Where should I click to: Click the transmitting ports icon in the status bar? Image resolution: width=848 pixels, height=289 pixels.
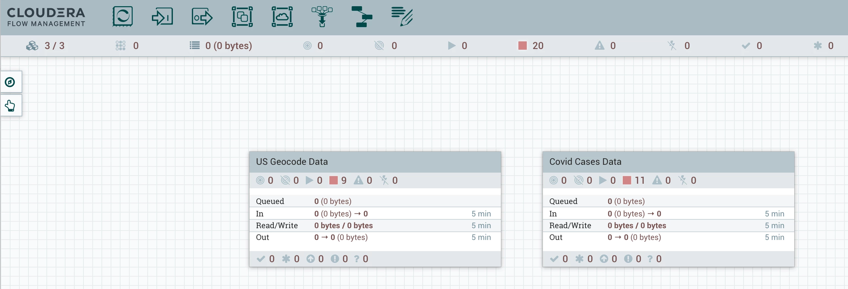307,45
